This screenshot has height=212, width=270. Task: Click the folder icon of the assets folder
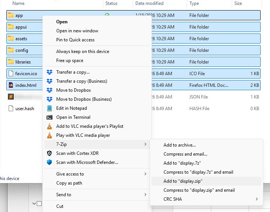click(x=11, y=39)
